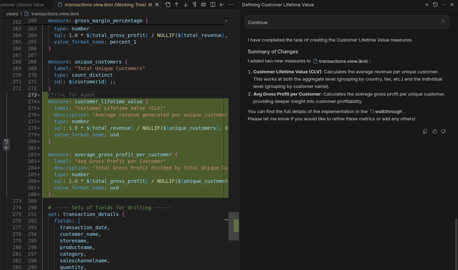Screen dimensions: 458x270
Task: Open the editor's More Actions ellipsis menu
Action: (231, 5)
